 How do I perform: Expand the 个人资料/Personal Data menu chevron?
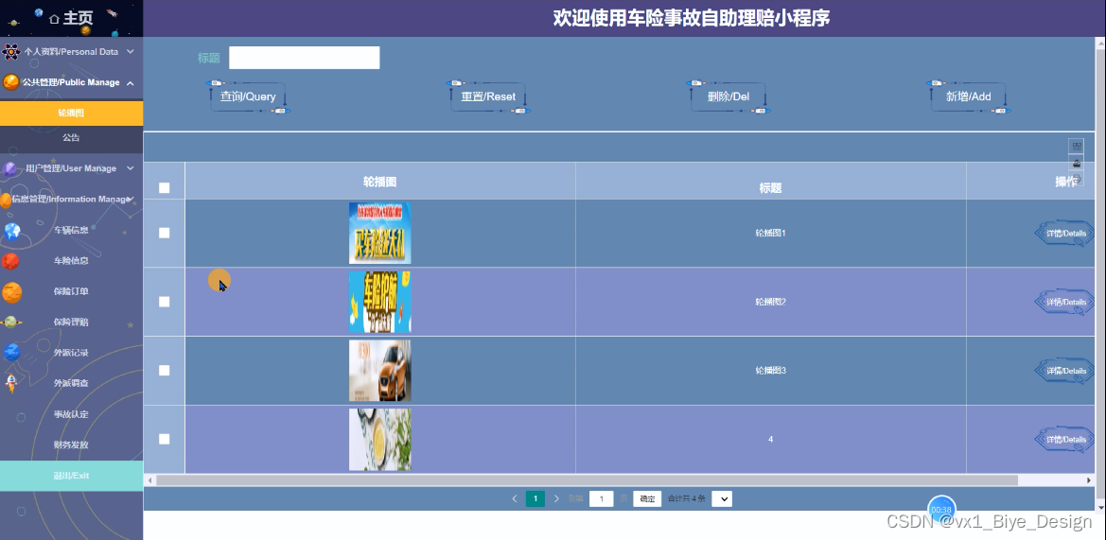[131, 51]
